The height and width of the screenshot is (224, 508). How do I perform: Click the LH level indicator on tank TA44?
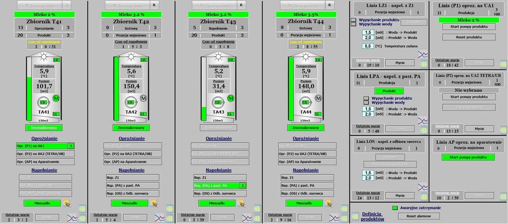[319, 60]
